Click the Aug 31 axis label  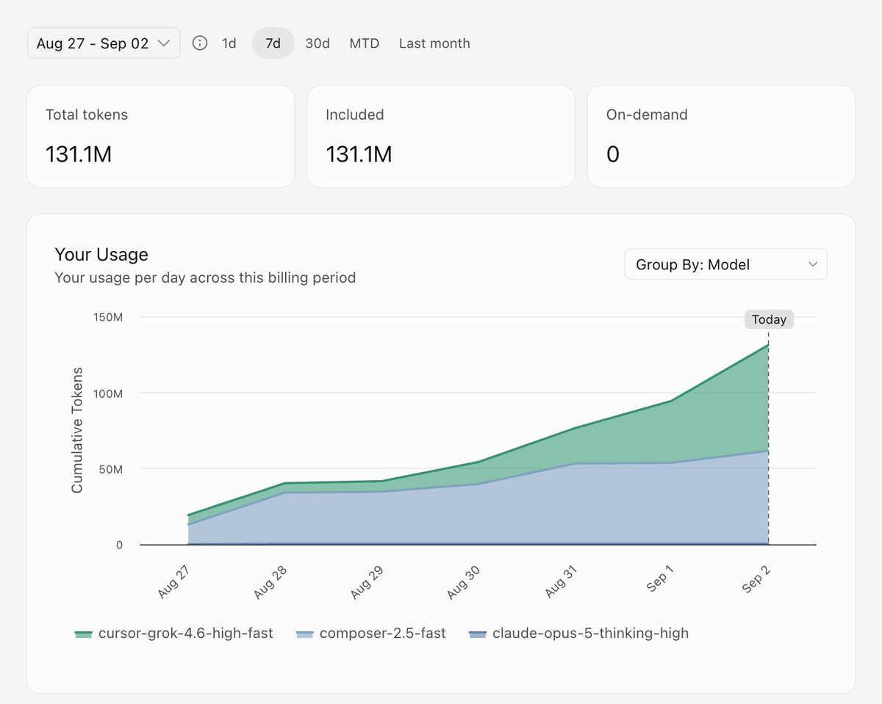pos(559,582)
